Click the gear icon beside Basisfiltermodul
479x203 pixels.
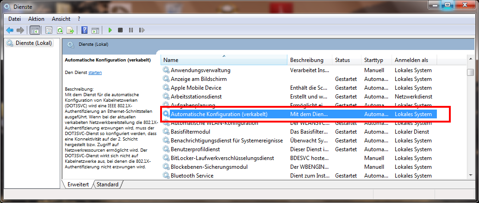pyautogui.click(x=166, y=132)
